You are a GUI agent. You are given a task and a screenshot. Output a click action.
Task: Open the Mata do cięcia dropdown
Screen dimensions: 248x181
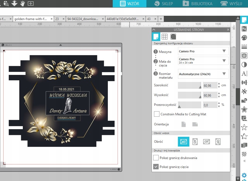(203, 61)
